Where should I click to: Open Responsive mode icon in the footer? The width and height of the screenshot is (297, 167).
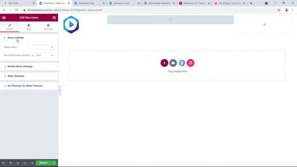click(x=25, y=163)
